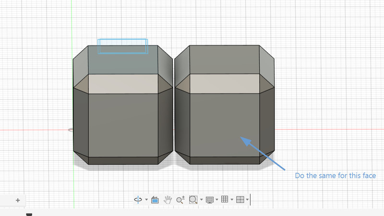
Task: Open the Orbit type dropdown arrow
Action: (x=146, y=200)
